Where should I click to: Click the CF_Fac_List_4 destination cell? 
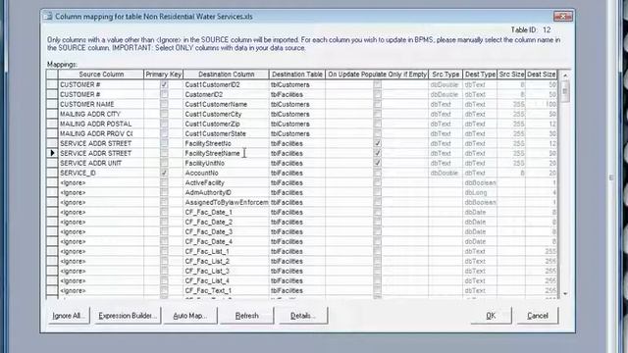tap(226, 280)
